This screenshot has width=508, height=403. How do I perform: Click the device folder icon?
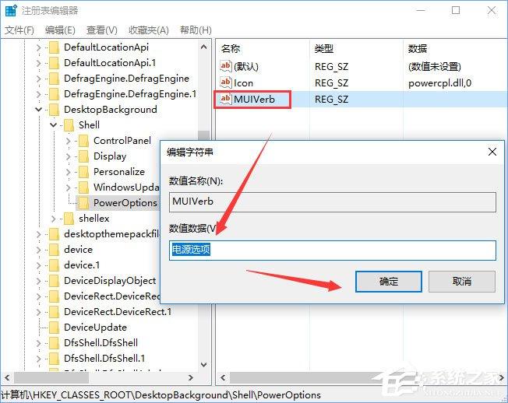(54, 250)
